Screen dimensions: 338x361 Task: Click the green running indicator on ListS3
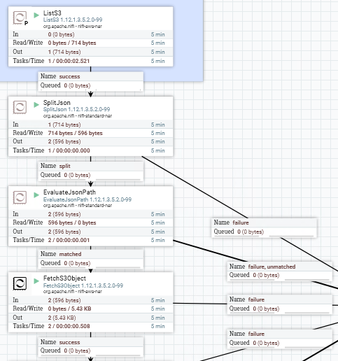coord(36,15)
